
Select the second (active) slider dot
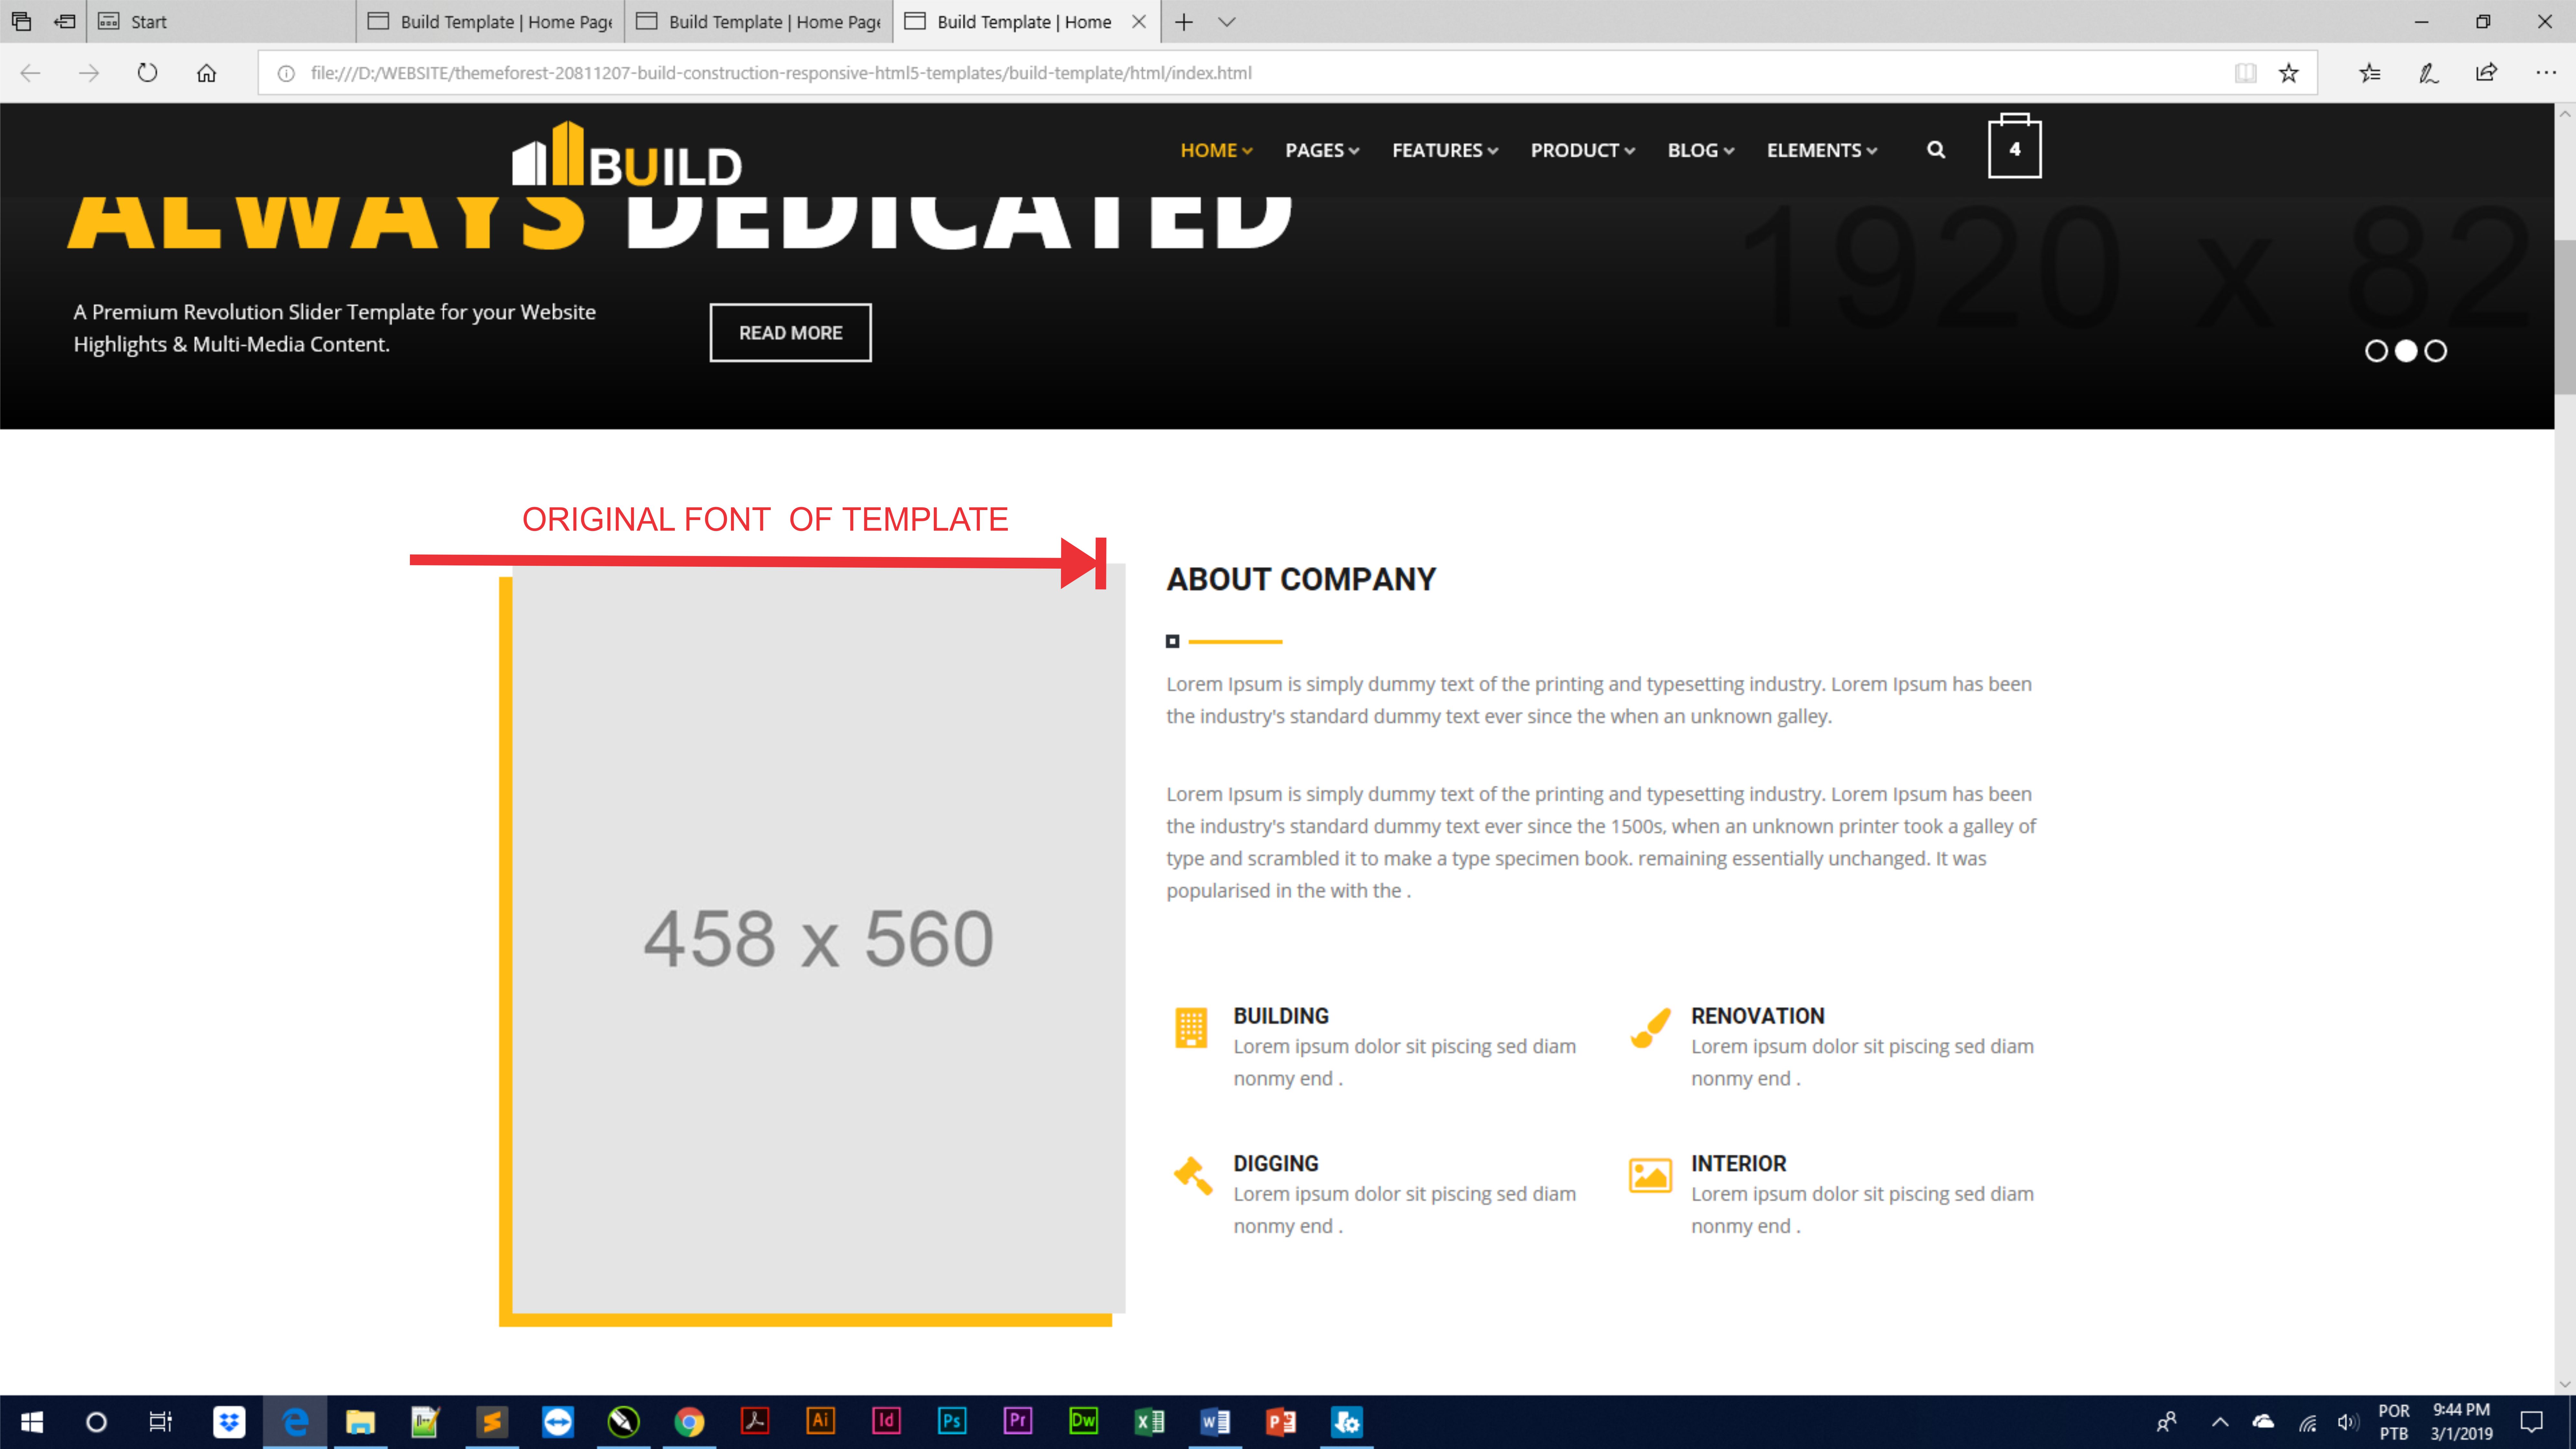point(2406,351)
